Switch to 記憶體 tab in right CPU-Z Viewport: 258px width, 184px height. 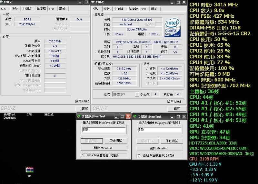(x=133, y=9)
